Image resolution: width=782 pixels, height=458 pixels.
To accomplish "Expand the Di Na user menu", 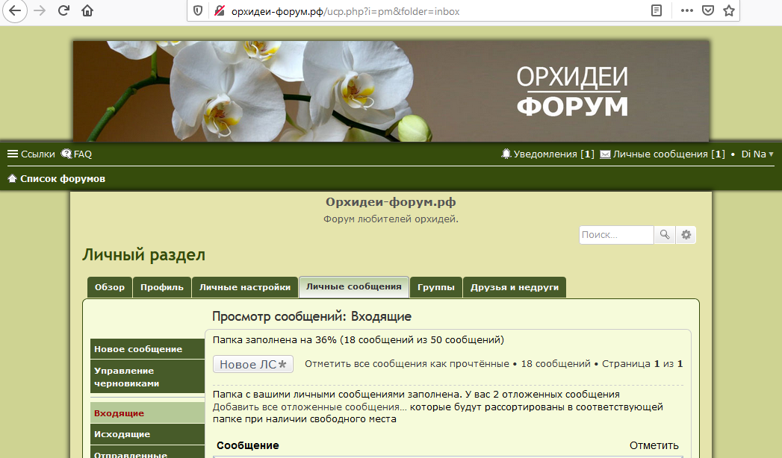I will tap(757, 154).
